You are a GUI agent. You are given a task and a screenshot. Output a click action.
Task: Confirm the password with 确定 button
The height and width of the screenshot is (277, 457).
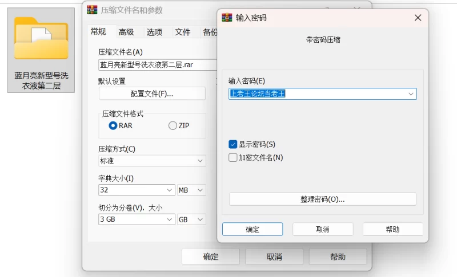pos(252,229)
